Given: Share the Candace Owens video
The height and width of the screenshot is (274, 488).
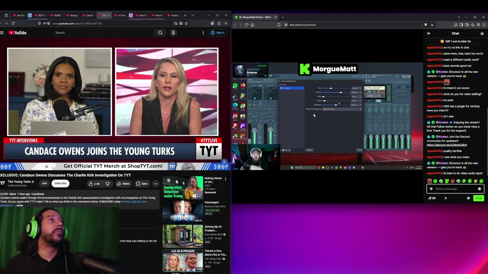Looking at the screenshot, I should [x=123, y=184].
